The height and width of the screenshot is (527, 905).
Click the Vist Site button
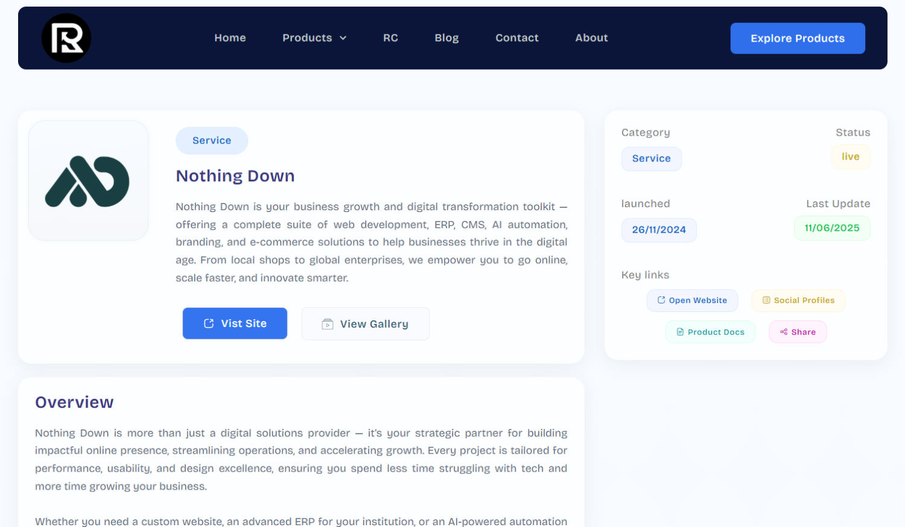click(235, 323)
